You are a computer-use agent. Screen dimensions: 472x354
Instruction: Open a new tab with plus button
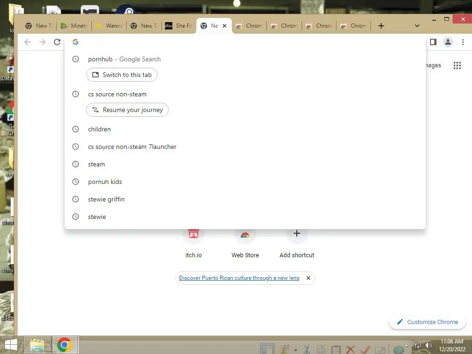(x=381, y=26)
